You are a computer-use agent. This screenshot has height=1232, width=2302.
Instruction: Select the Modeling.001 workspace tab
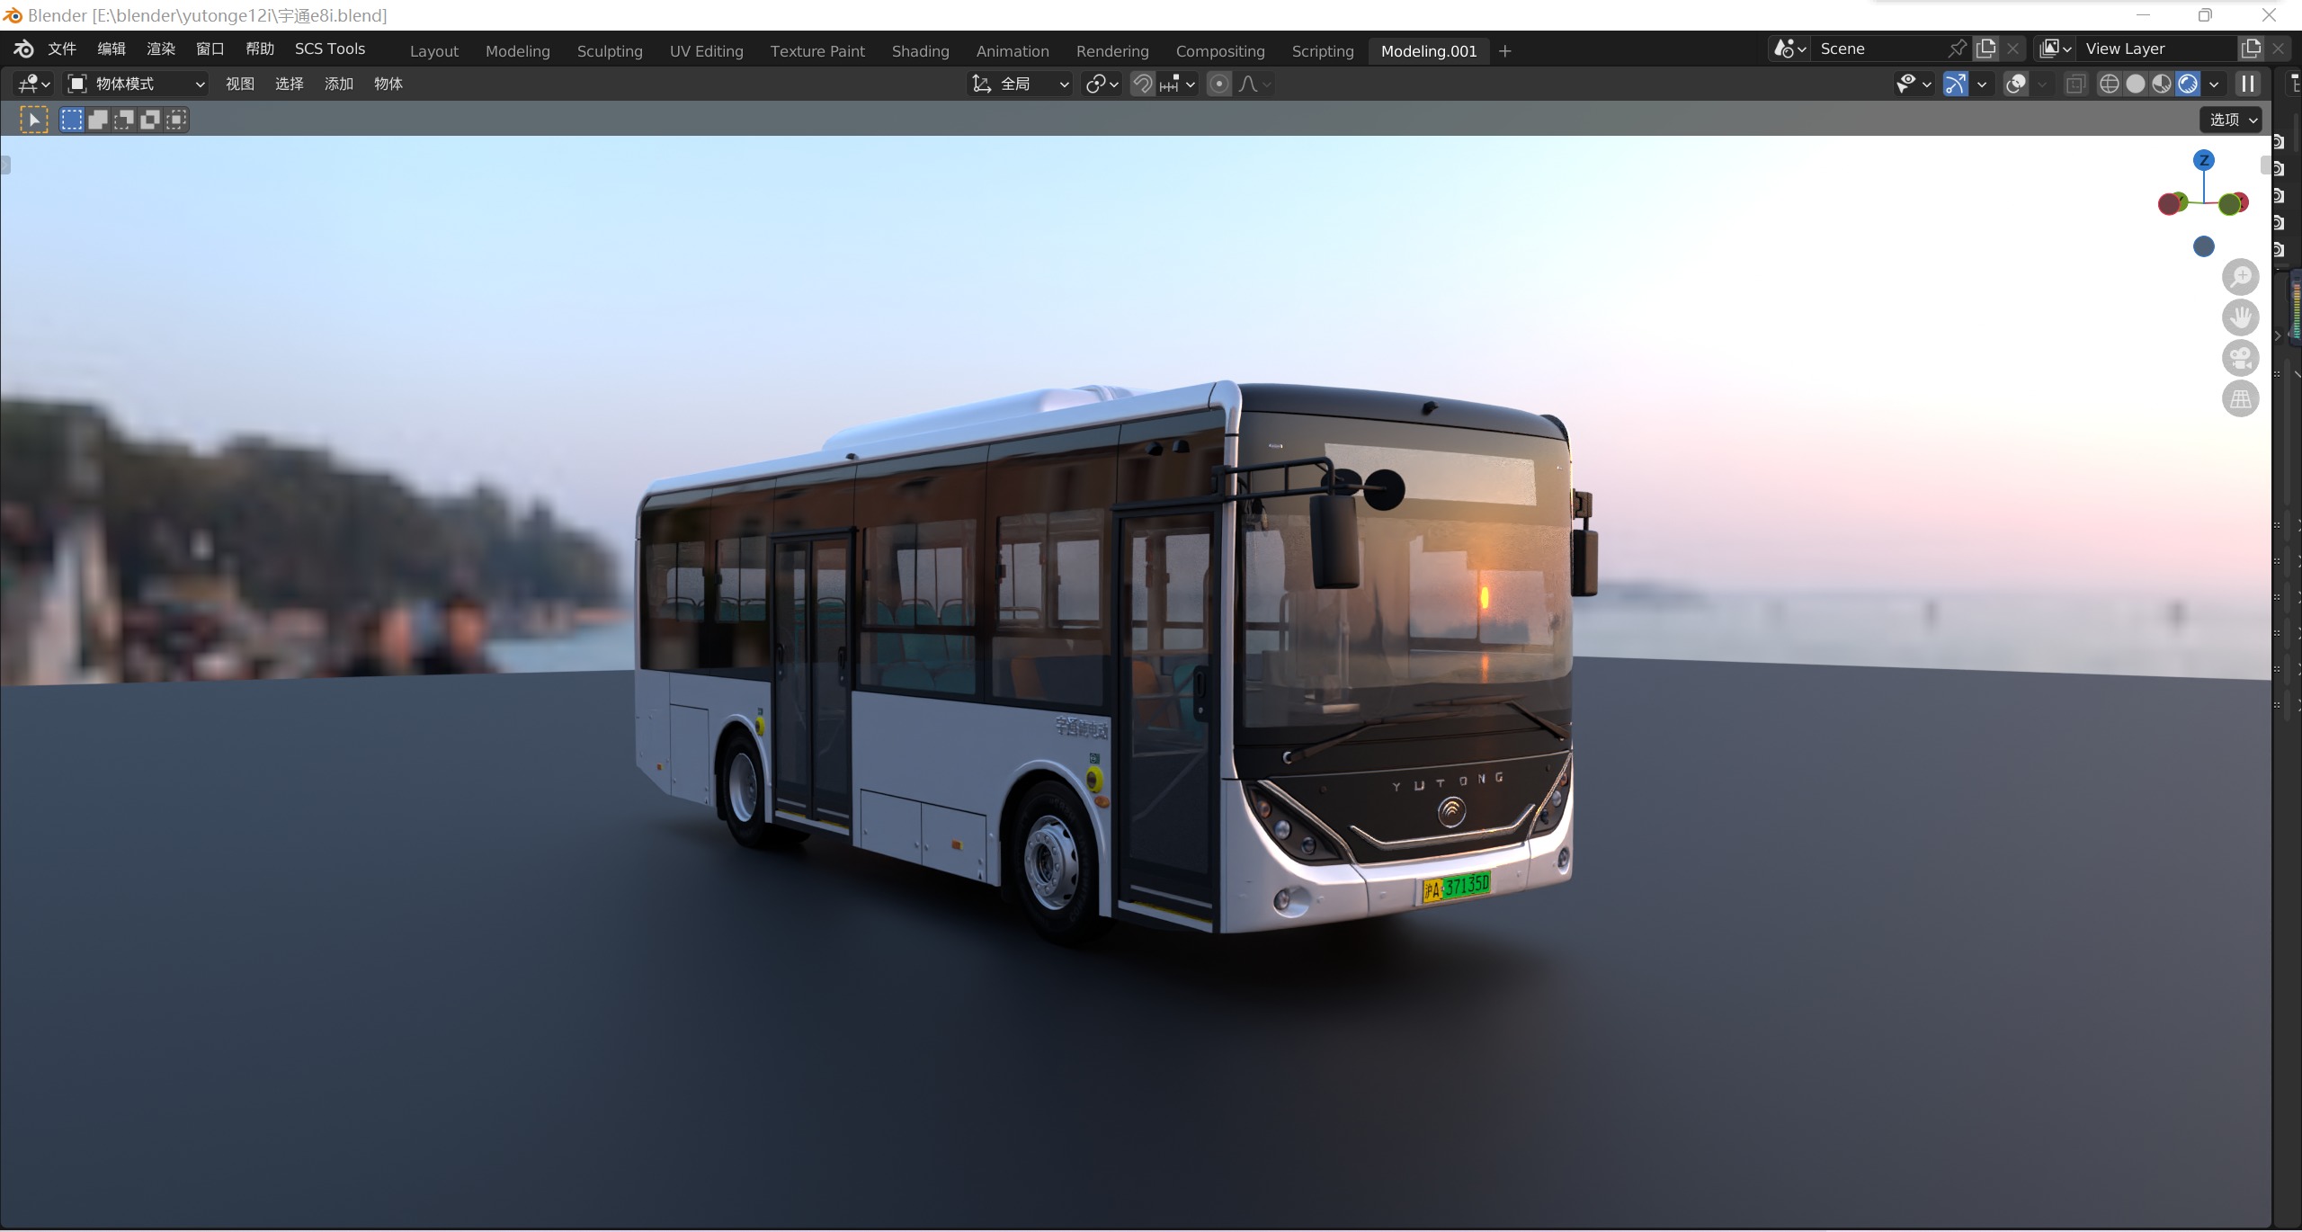[1429, 51]
